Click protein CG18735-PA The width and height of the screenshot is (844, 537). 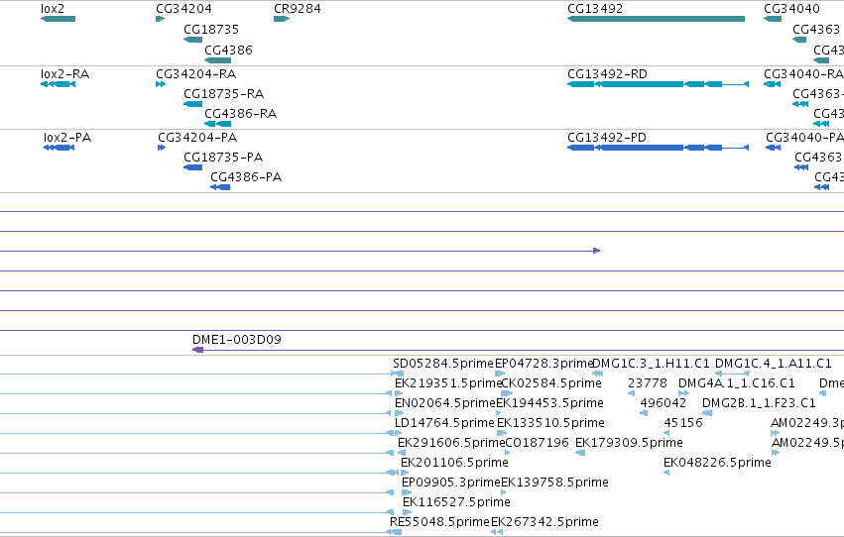click(192, 167)
